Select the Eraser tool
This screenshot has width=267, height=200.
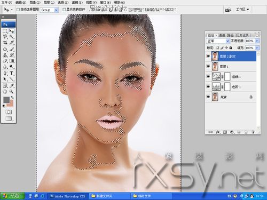[x=5, y=61]
